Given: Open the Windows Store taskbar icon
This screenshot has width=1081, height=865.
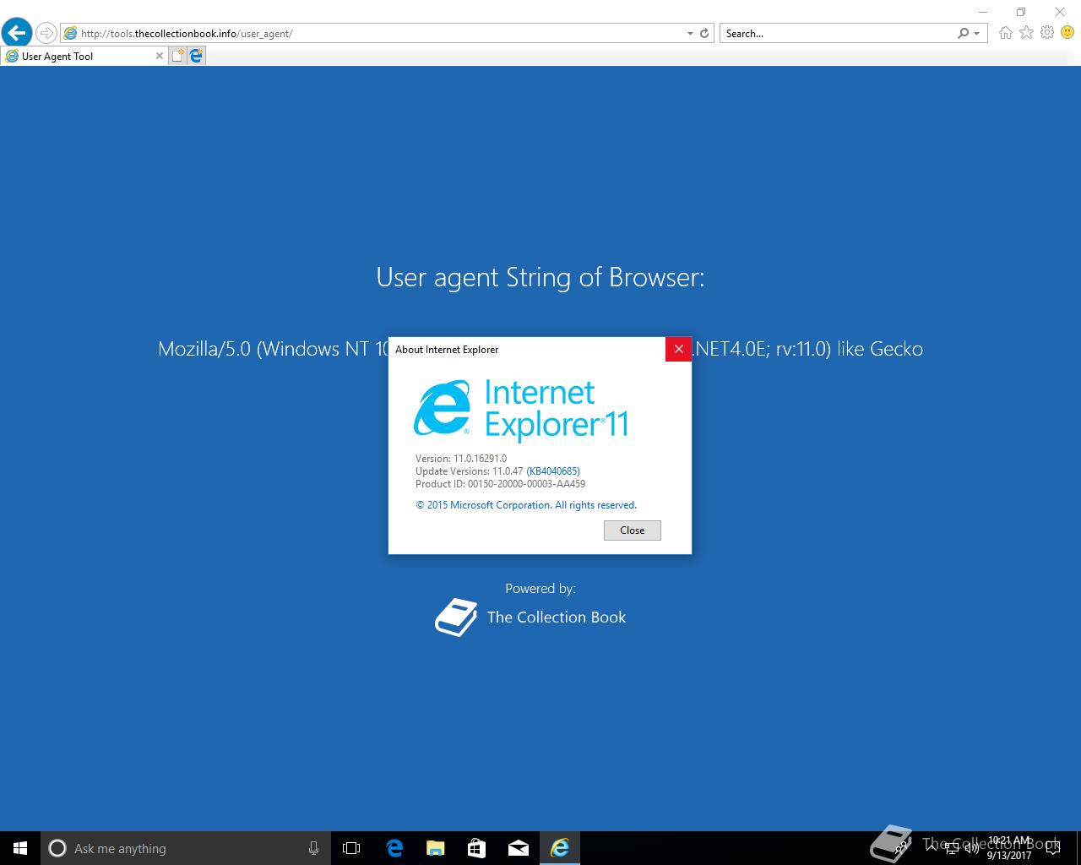Looking at the screenshot, I should [x=476, y=848].
